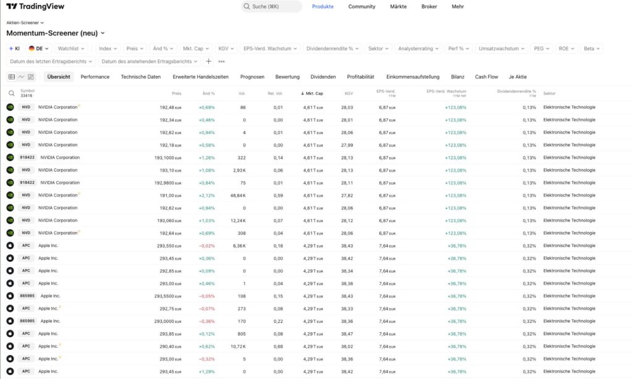Click change value +2,12%
This screenshot has width=633, height=379.
point(206,196)
